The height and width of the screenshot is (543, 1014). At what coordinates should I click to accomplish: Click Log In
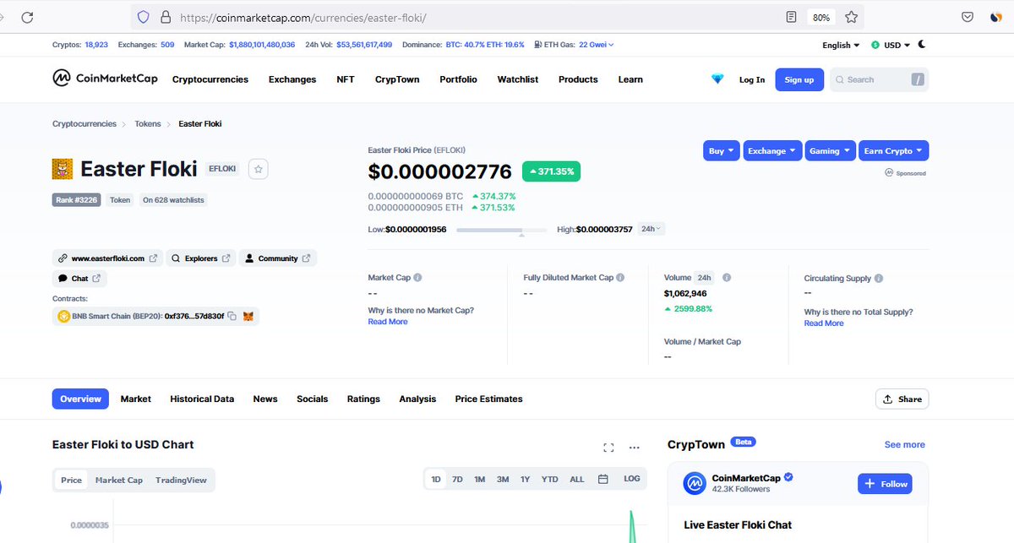752,79
